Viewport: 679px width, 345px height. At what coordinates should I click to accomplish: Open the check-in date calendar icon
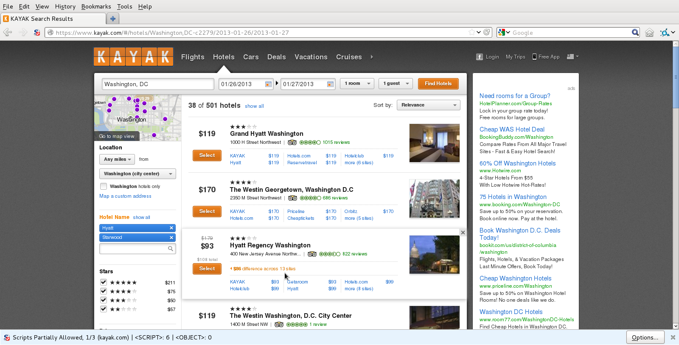[x=268, y=84]
